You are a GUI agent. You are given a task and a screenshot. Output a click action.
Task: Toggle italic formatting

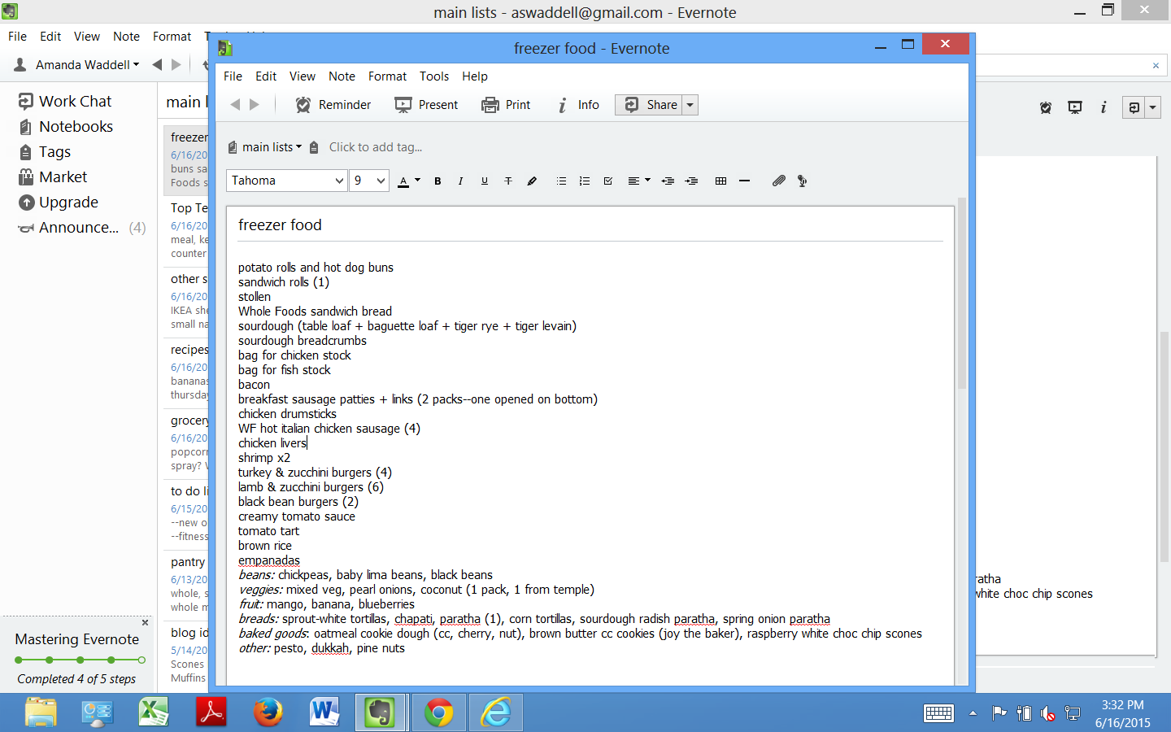tap(460, 181)
